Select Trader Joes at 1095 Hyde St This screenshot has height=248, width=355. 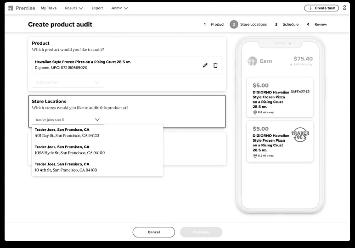(x=97, y=150)
